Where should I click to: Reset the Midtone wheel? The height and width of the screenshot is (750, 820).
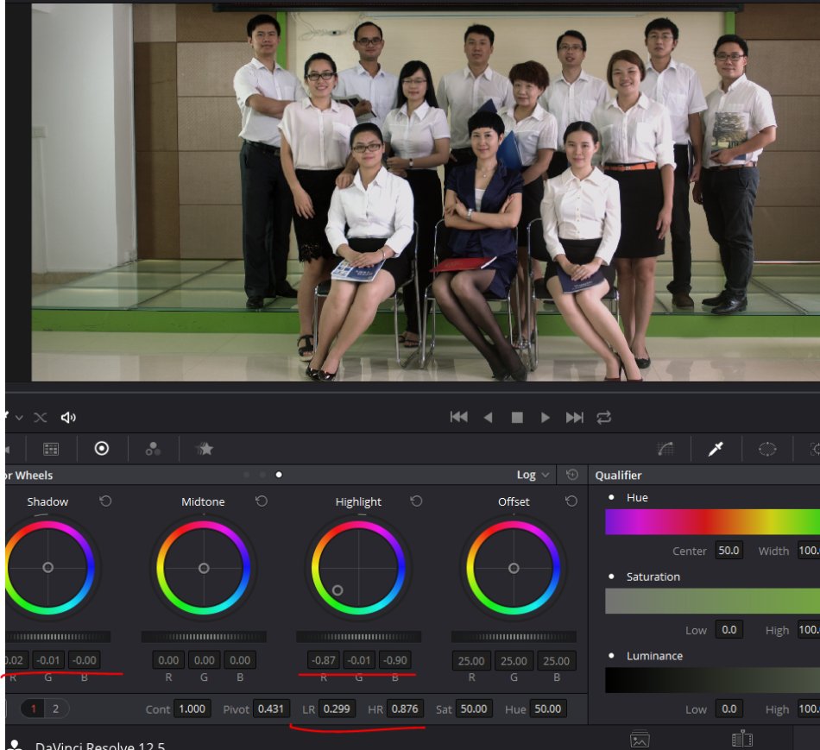pos(262,501)
